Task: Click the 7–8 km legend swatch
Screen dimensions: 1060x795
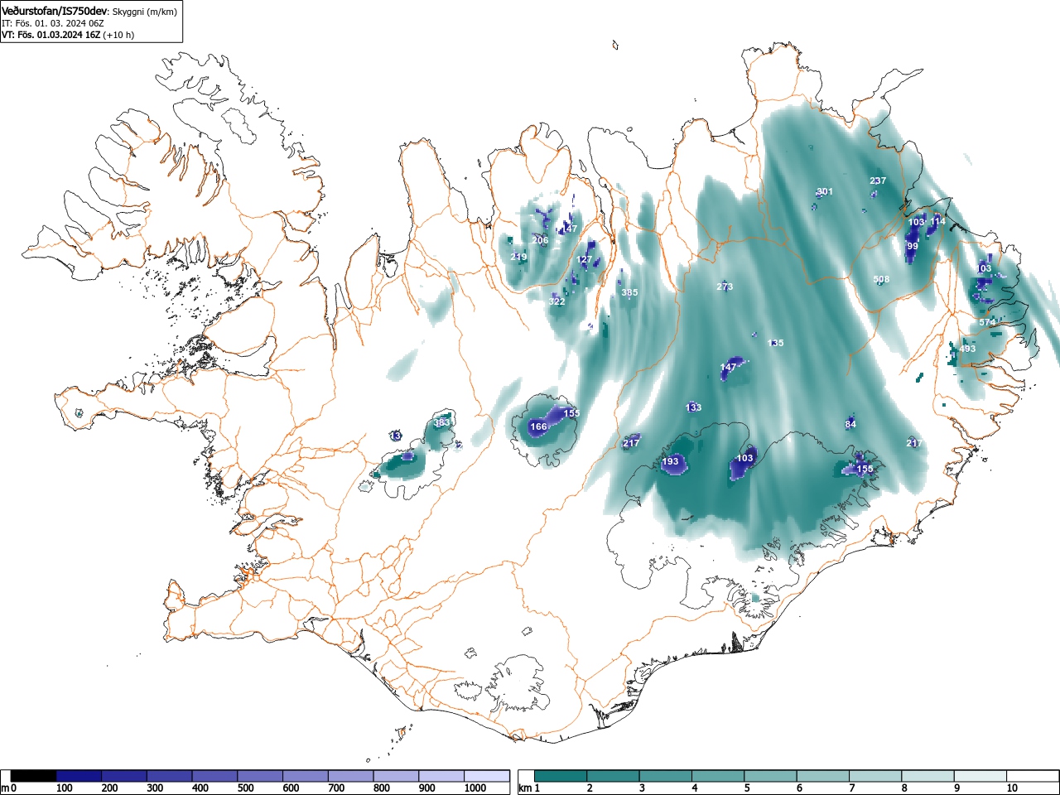Action: click(x=874, y=776)
